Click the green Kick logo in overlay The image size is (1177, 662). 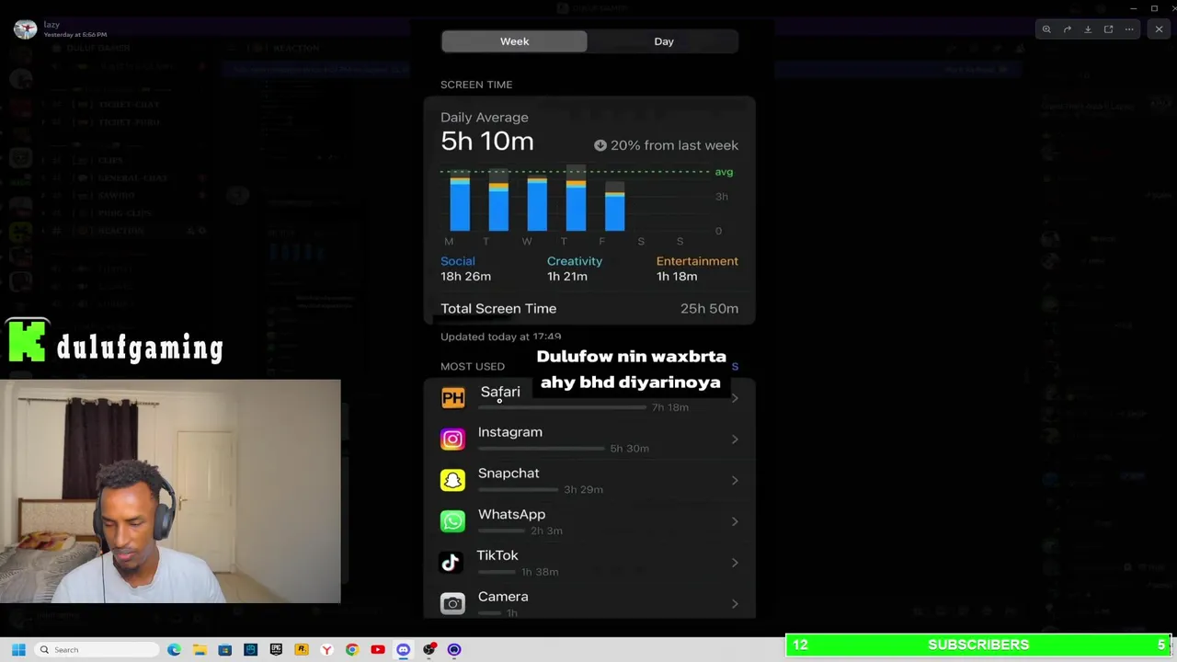[x=27, y=341]
